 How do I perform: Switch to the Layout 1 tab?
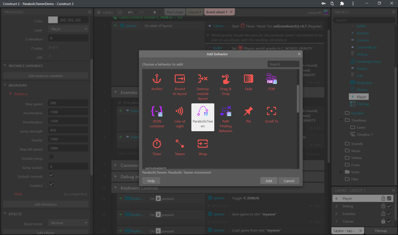coord(195,12)
